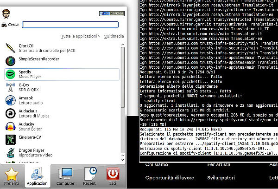Viewport: 278px width, 189px height.
Task: Click the scrollbar up arrow at top
Action: [123, 45]
